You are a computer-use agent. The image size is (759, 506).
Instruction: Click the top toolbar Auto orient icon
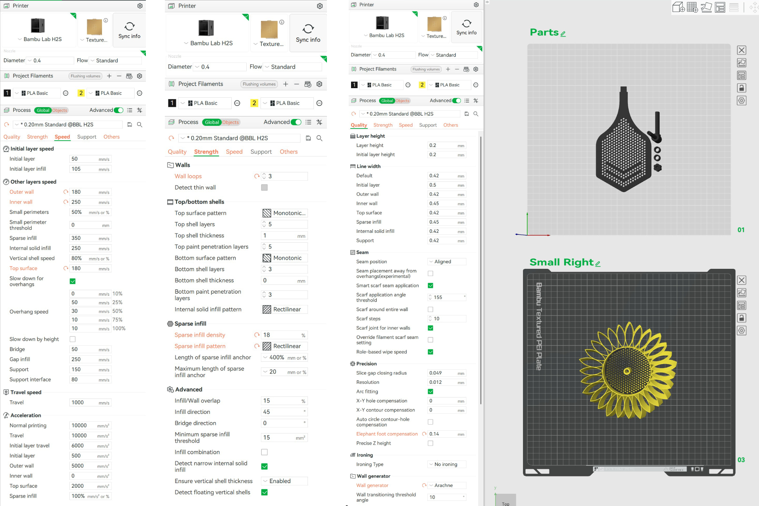706,7
